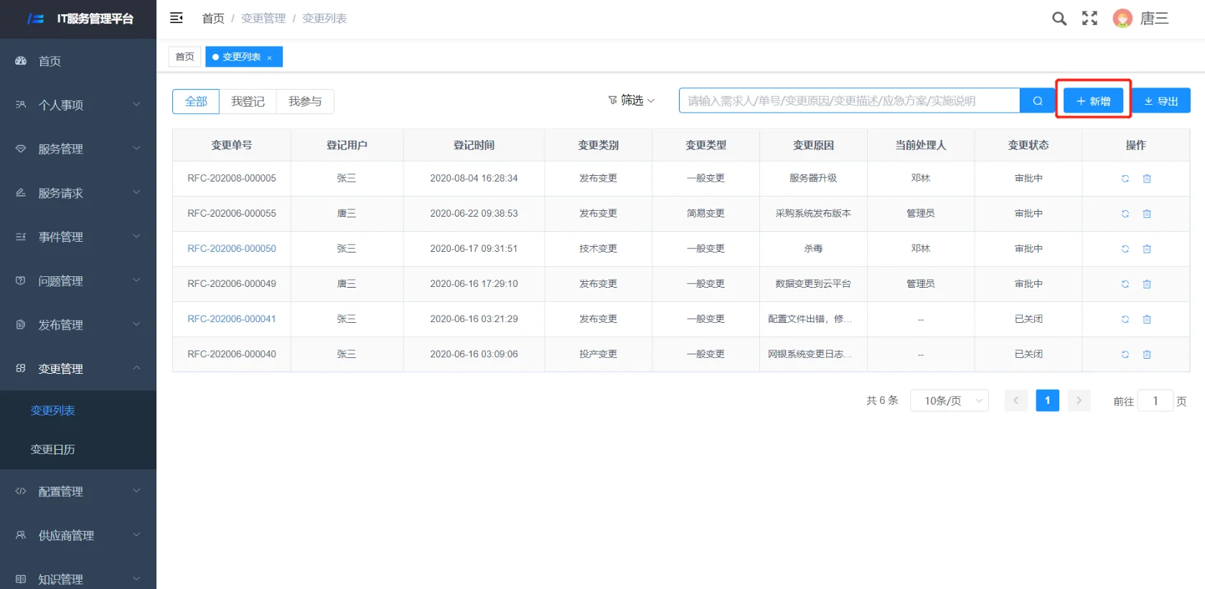Trash icon in RFC-202006-000040 row

pos(1147,354)
